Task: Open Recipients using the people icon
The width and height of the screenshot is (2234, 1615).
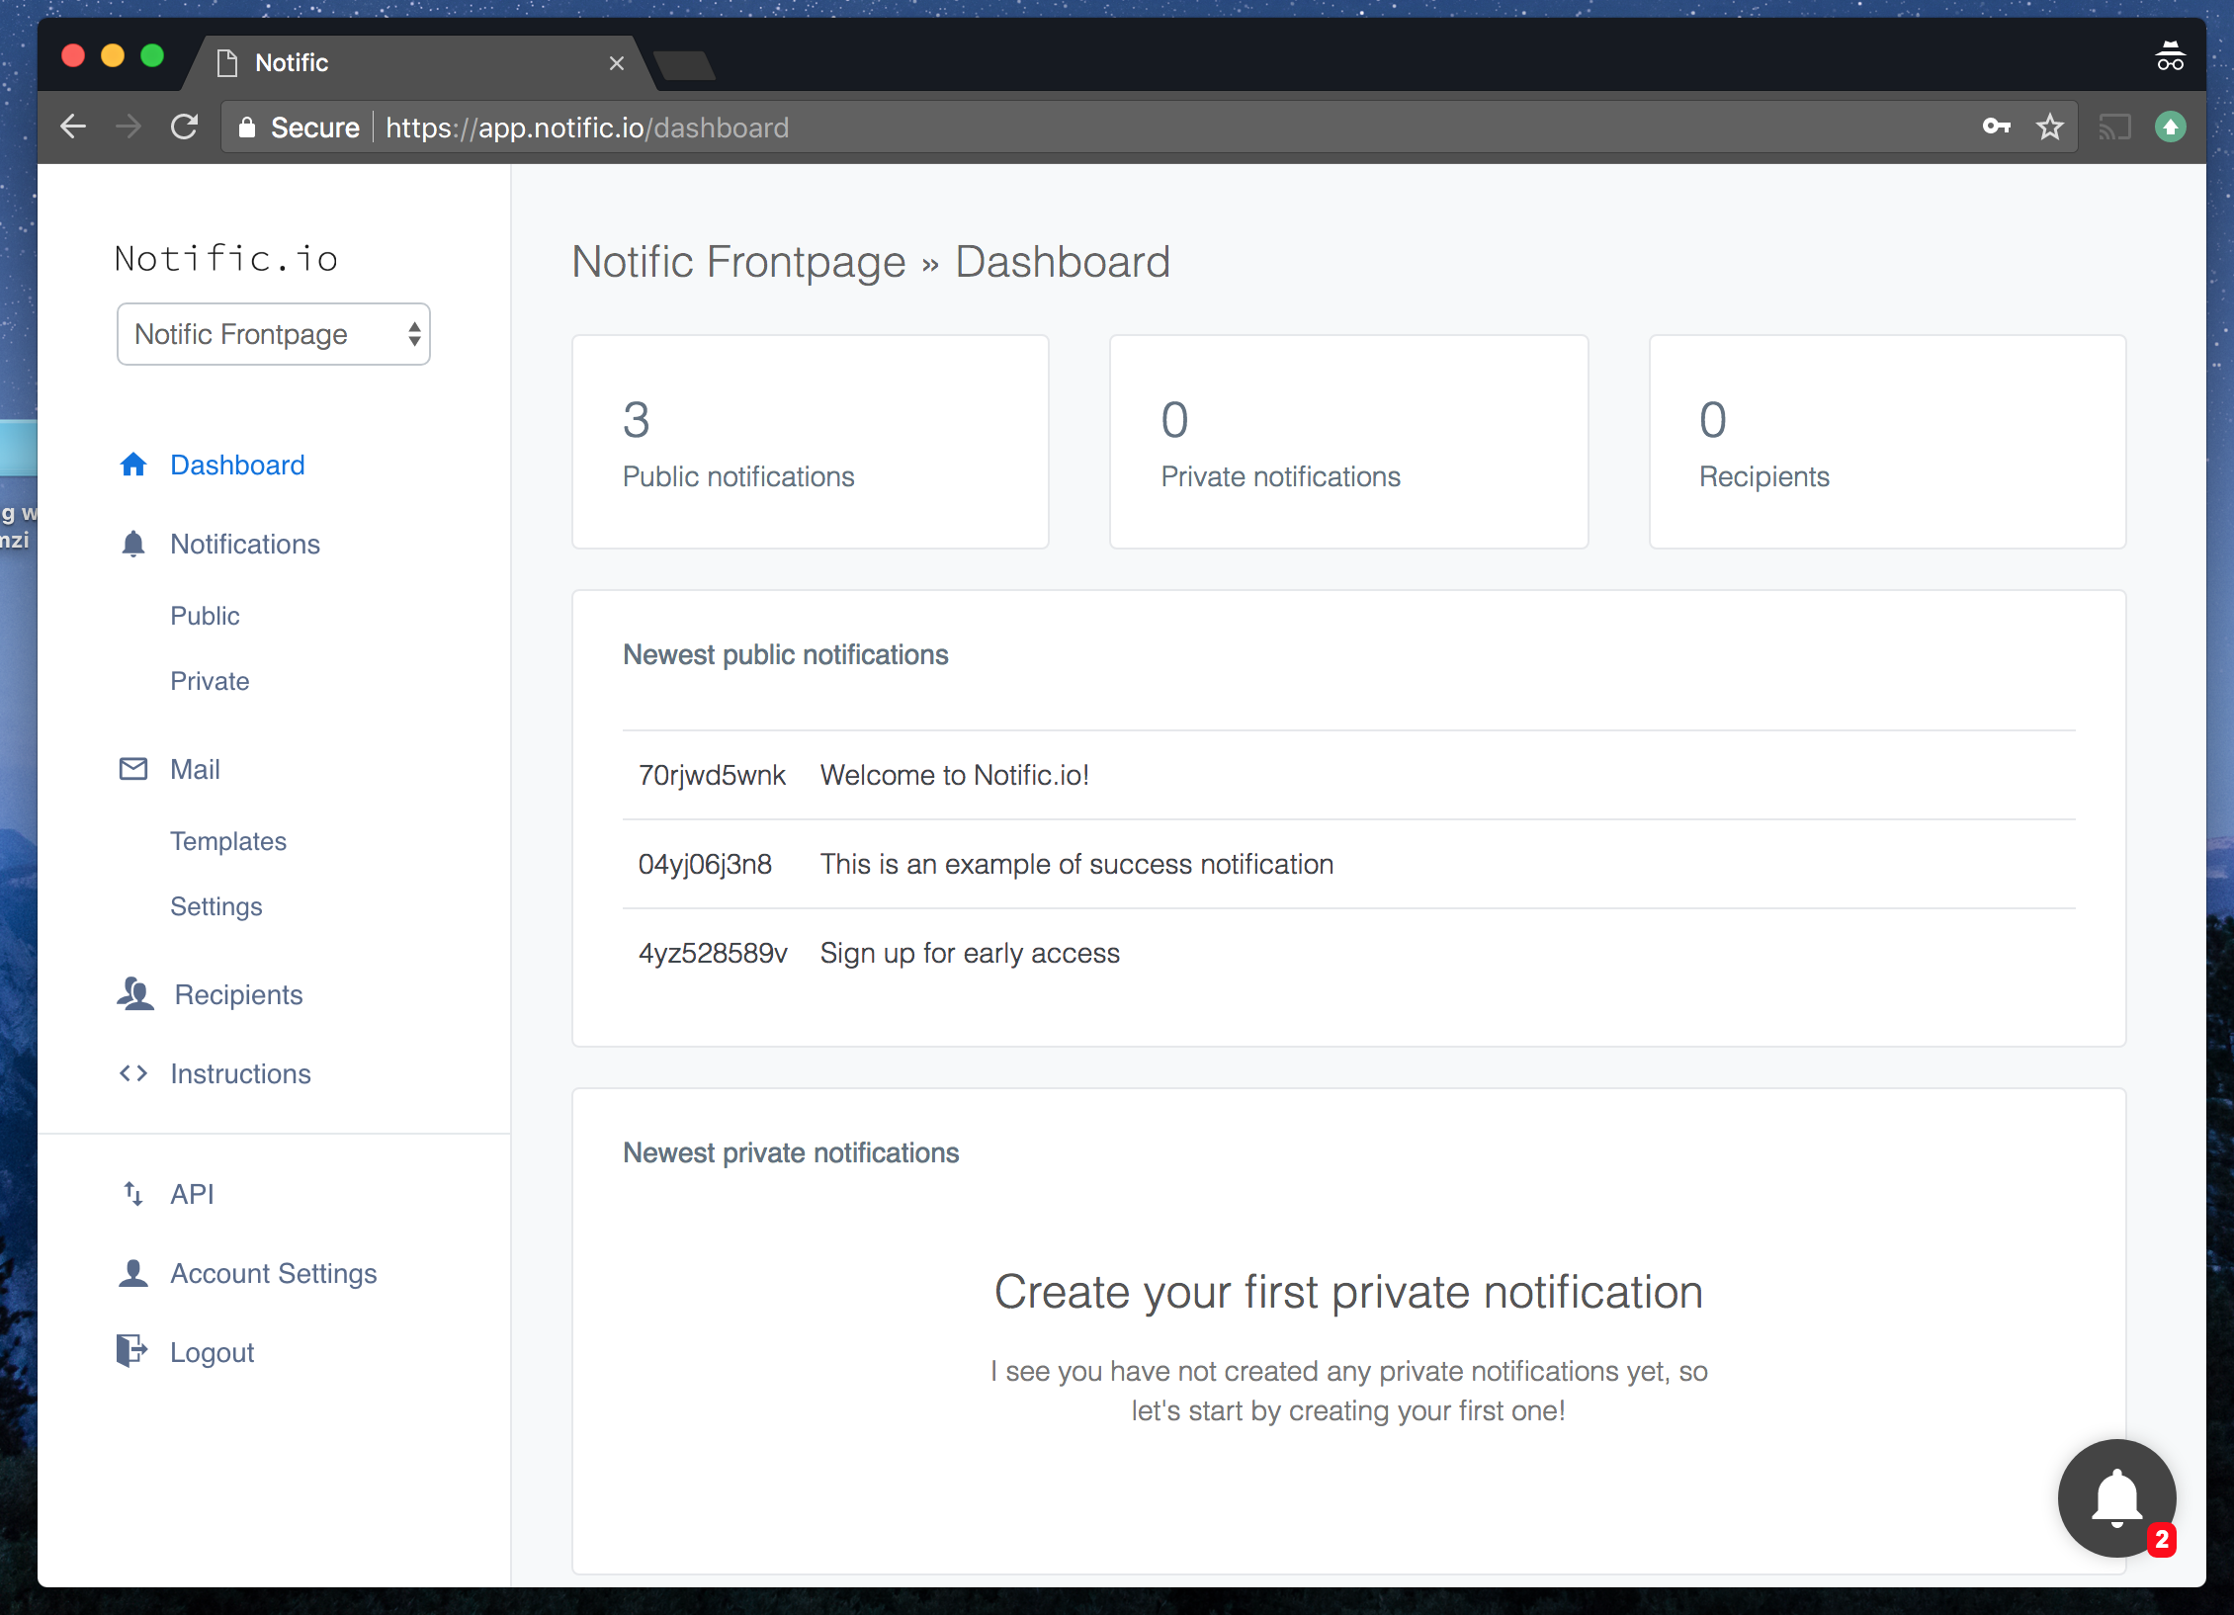Action: [133, 994]
